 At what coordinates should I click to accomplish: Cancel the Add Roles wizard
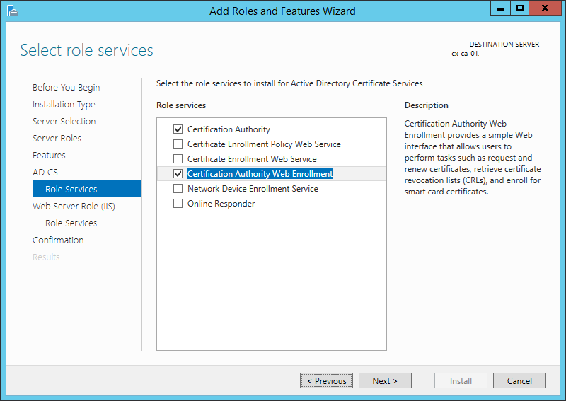click(519, 381)
